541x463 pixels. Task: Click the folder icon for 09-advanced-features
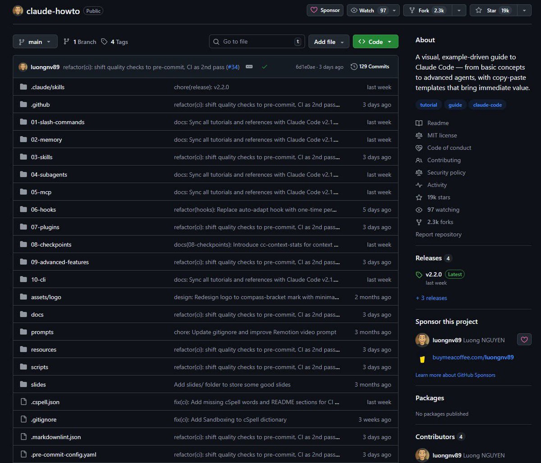[x=23, y=262]
